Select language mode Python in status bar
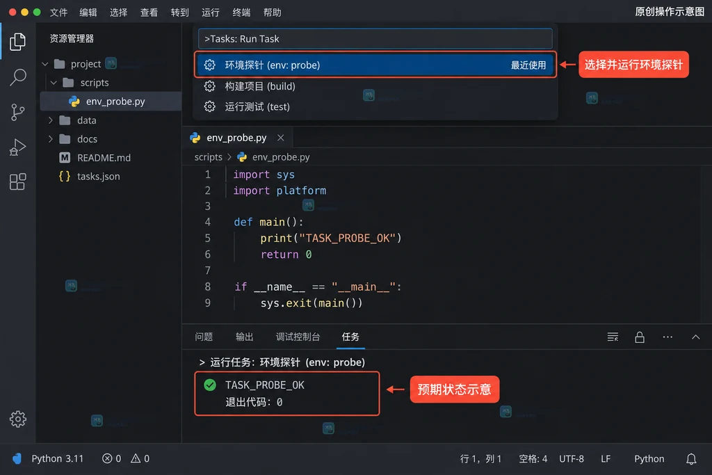Image resolution: width=712 pixels, height=475 pixels. coord(649,458)
